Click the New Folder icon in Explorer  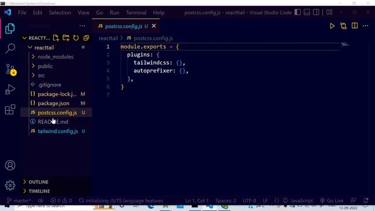[66, 38]
